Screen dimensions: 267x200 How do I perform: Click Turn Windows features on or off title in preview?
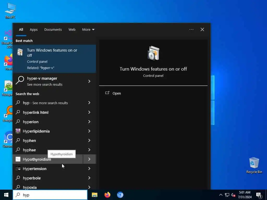tap(153, 69)
